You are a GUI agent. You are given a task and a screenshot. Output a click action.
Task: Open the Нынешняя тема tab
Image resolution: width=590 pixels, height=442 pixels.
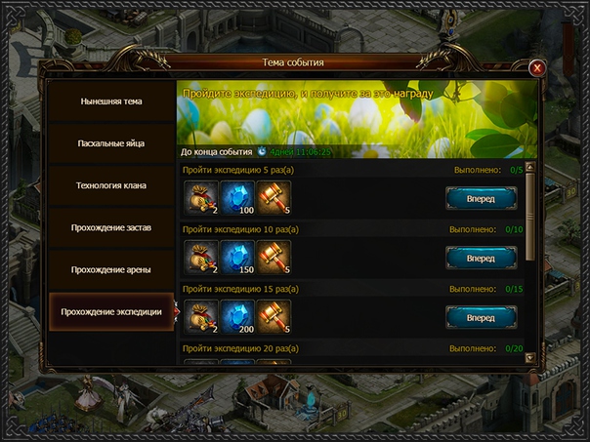pos(111,101)
